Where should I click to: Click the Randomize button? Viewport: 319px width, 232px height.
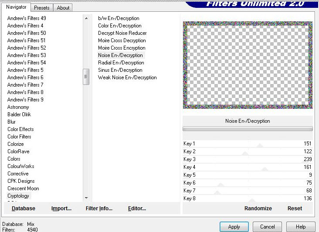pyautogui.click(x=258, y=208)
